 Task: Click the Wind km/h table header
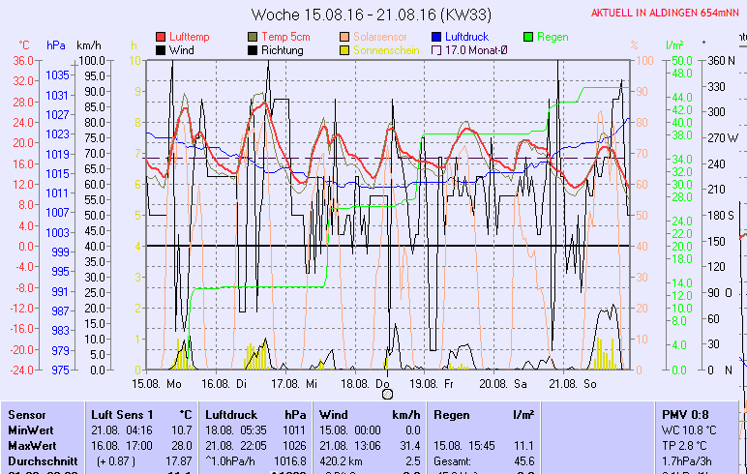tap(369, 413)
